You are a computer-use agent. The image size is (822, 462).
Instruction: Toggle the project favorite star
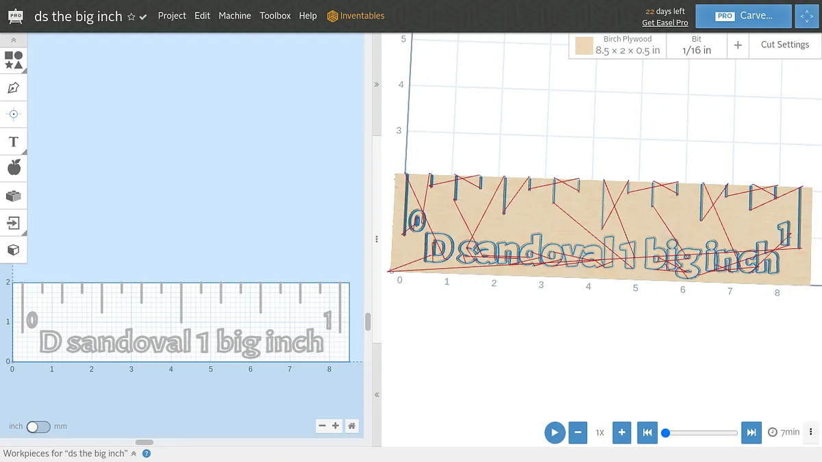tap(132, 16)
